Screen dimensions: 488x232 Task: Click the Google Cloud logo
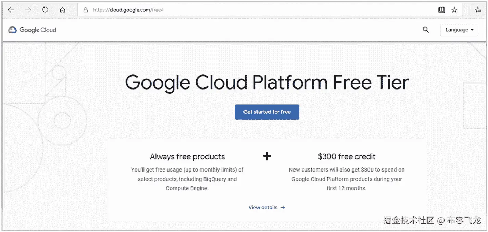point(32,30)
